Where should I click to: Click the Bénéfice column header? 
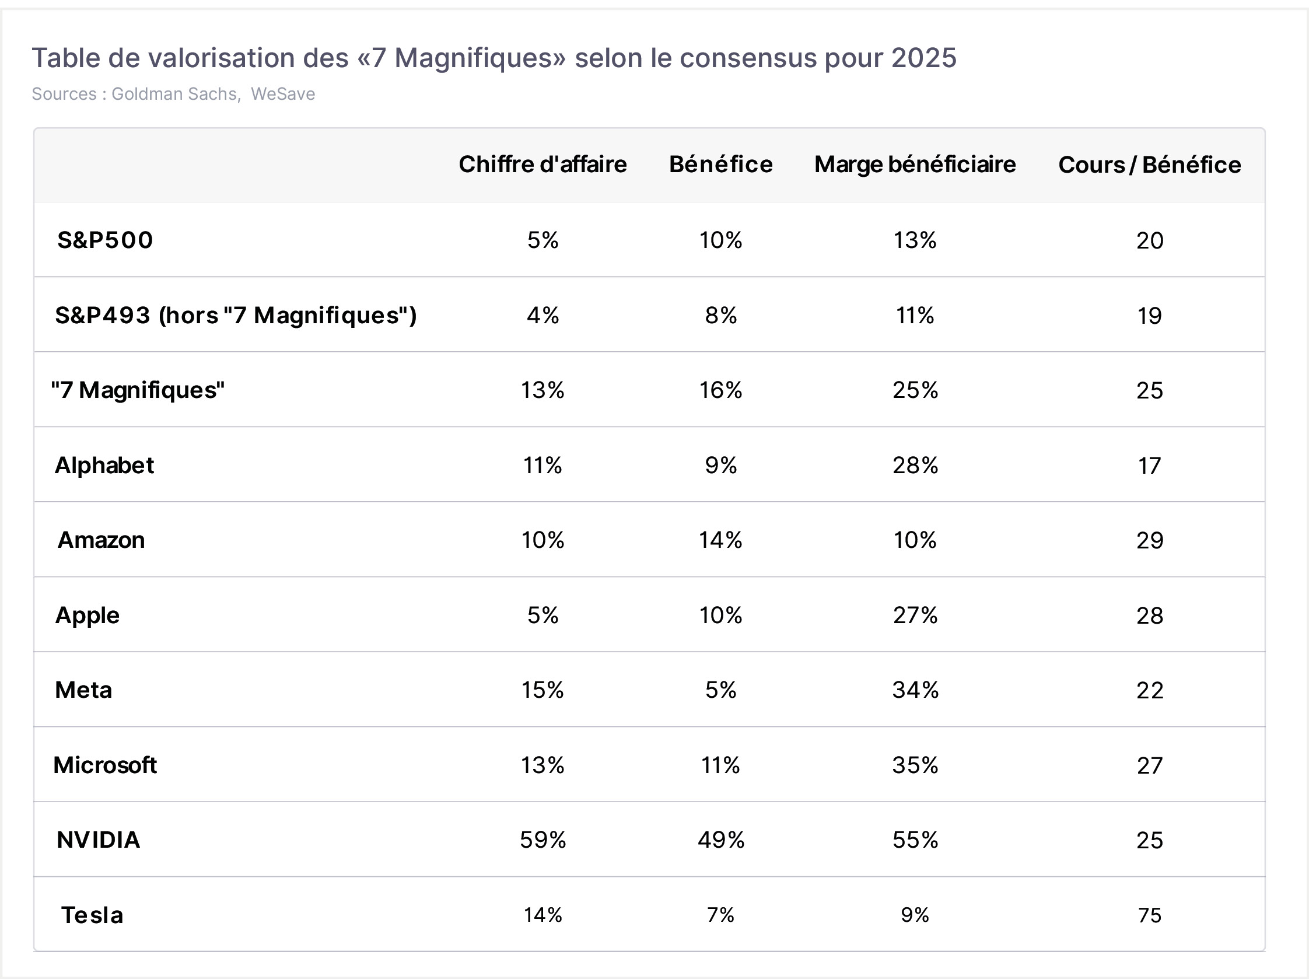[721, 165]
